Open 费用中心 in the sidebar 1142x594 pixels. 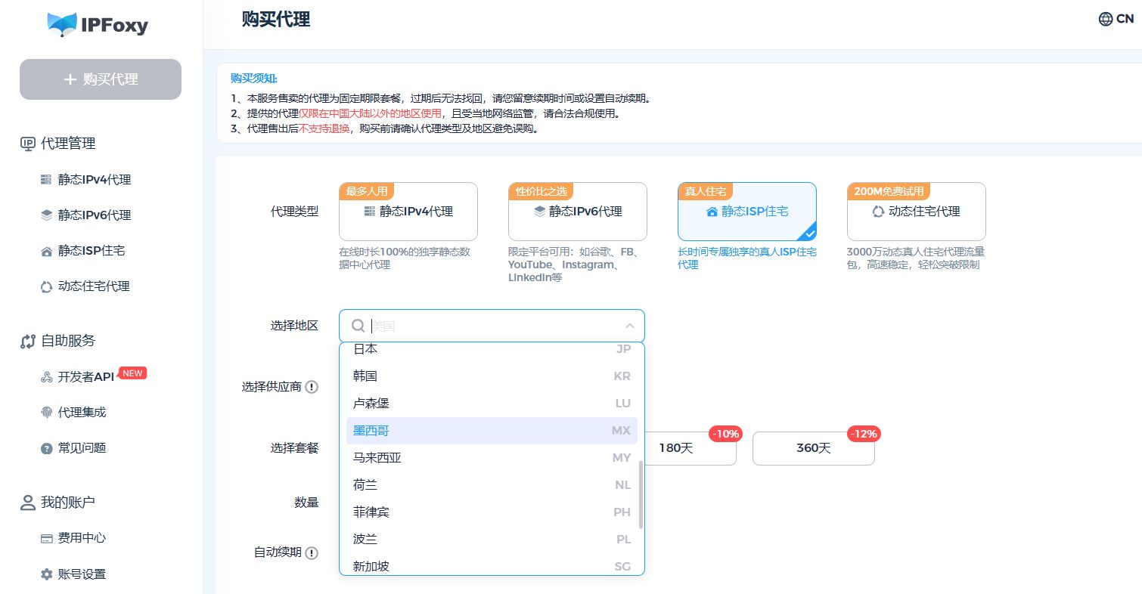(82, 538)
